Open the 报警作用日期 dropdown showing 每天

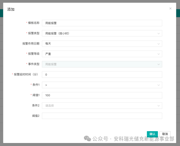point(102,43)
